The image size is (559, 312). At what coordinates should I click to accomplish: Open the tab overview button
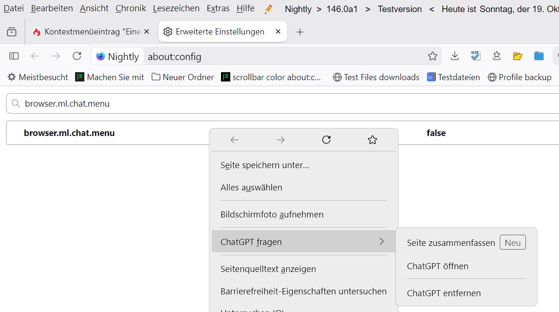click(x=12, y=32)
